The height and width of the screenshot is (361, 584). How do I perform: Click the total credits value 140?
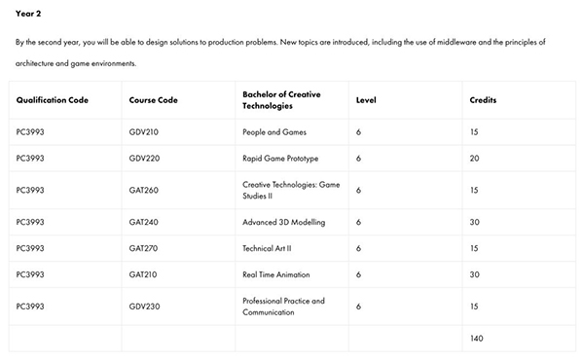(477, 339)
